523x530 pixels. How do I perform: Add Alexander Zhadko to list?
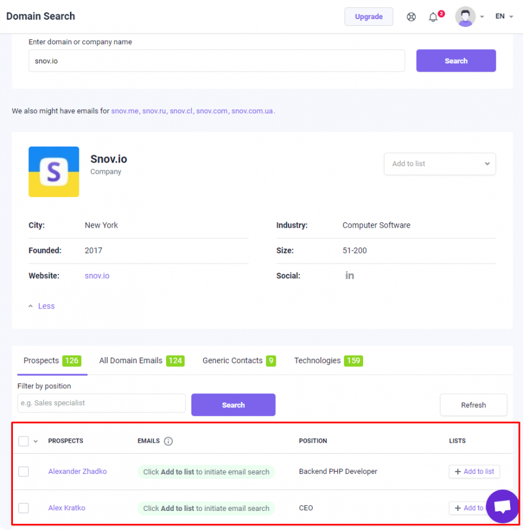point(474,472)
